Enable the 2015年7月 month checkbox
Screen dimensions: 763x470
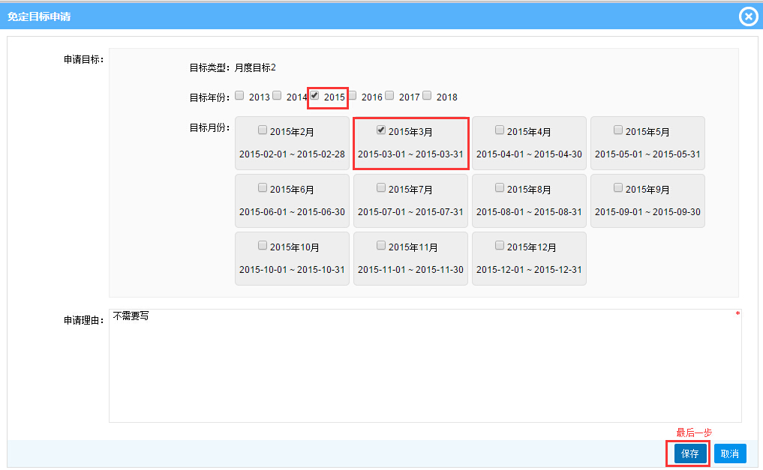click(381, 188)
